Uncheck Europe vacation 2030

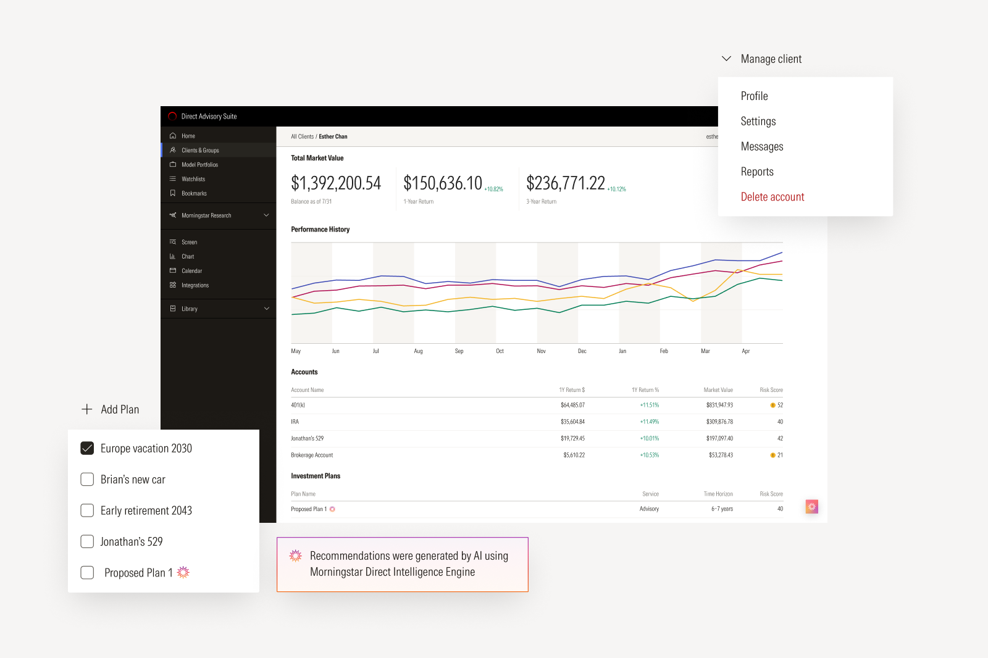coord(87,448)
